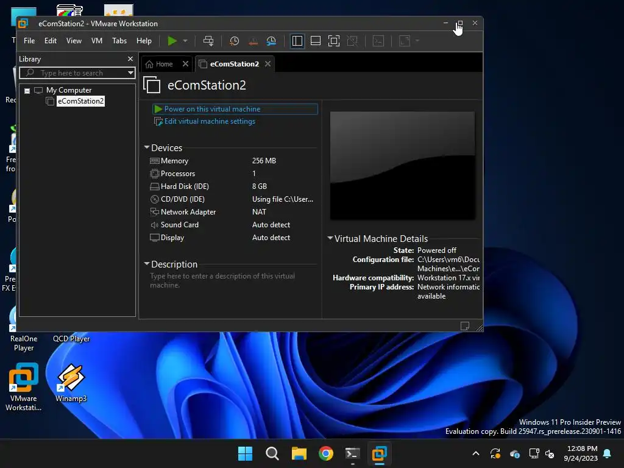Open Google Chrome from taskbar
Screen dimensions: 624x468
(326, 453)
